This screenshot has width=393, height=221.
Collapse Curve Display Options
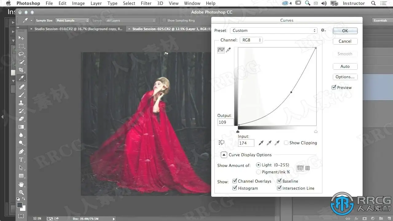pos(224,155)
